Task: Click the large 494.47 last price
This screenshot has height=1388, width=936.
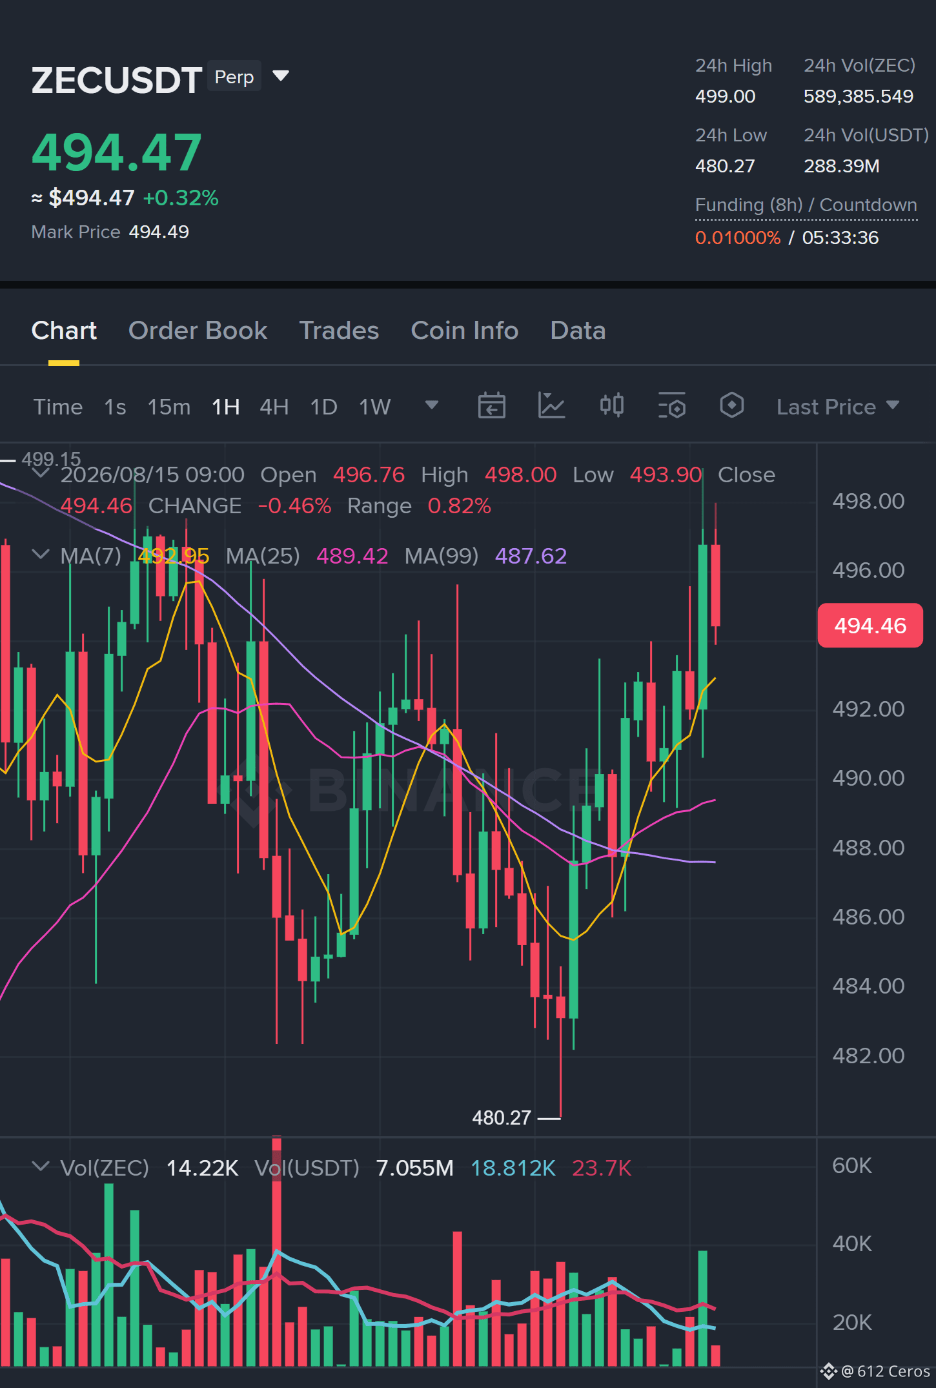Action: 117,152
